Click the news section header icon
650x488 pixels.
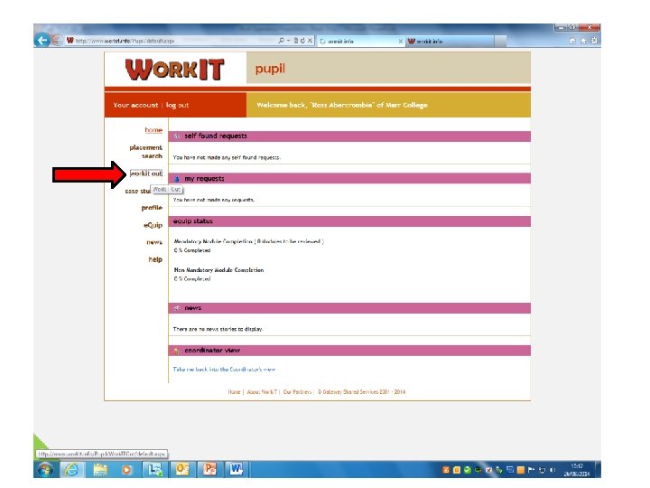click(x=177, y=308)
